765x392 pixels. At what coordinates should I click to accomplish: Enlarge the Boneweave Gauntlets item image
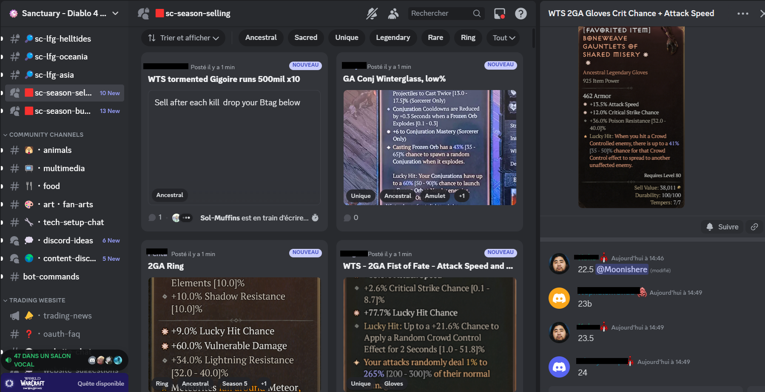(x=631, y=117)
